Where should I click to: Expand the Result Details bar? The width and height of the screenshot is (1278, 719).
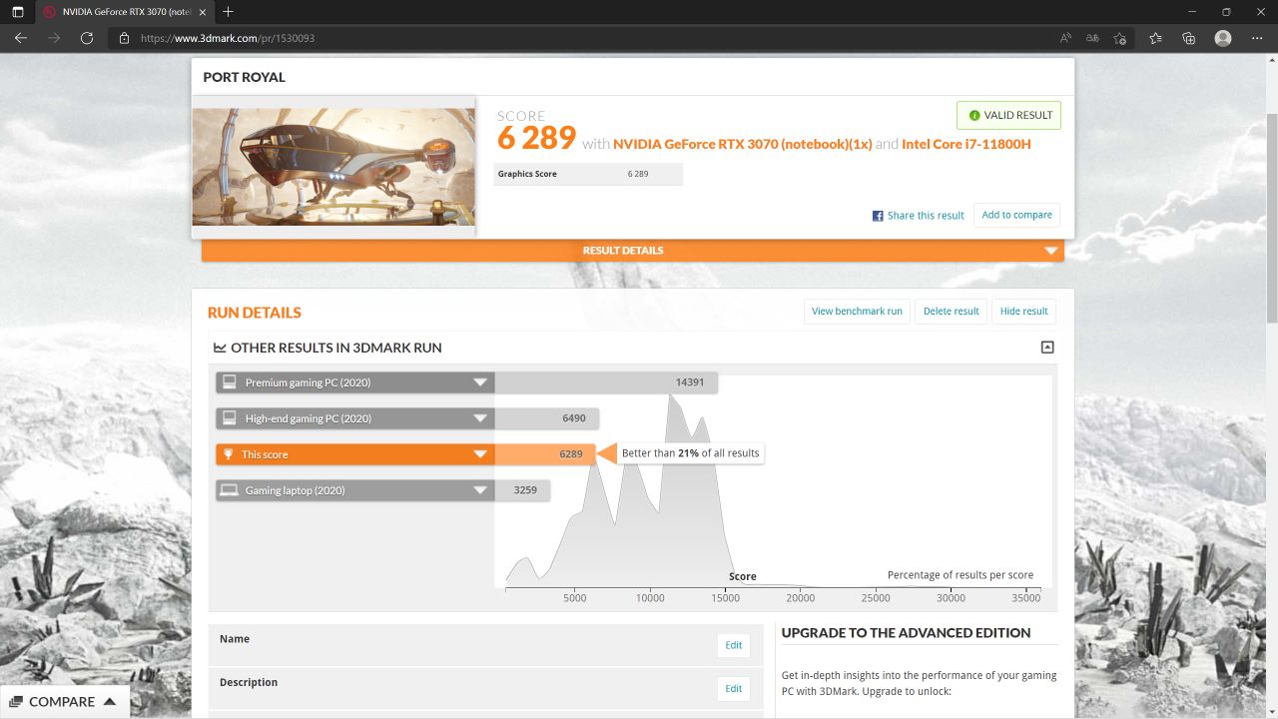(632, 251)
